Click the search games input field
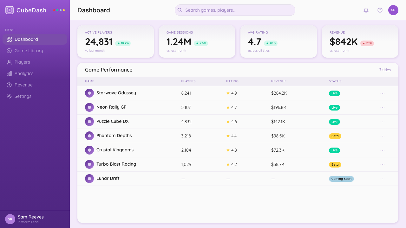Screen dimensions: 406x228 click(x=235, y=10)
